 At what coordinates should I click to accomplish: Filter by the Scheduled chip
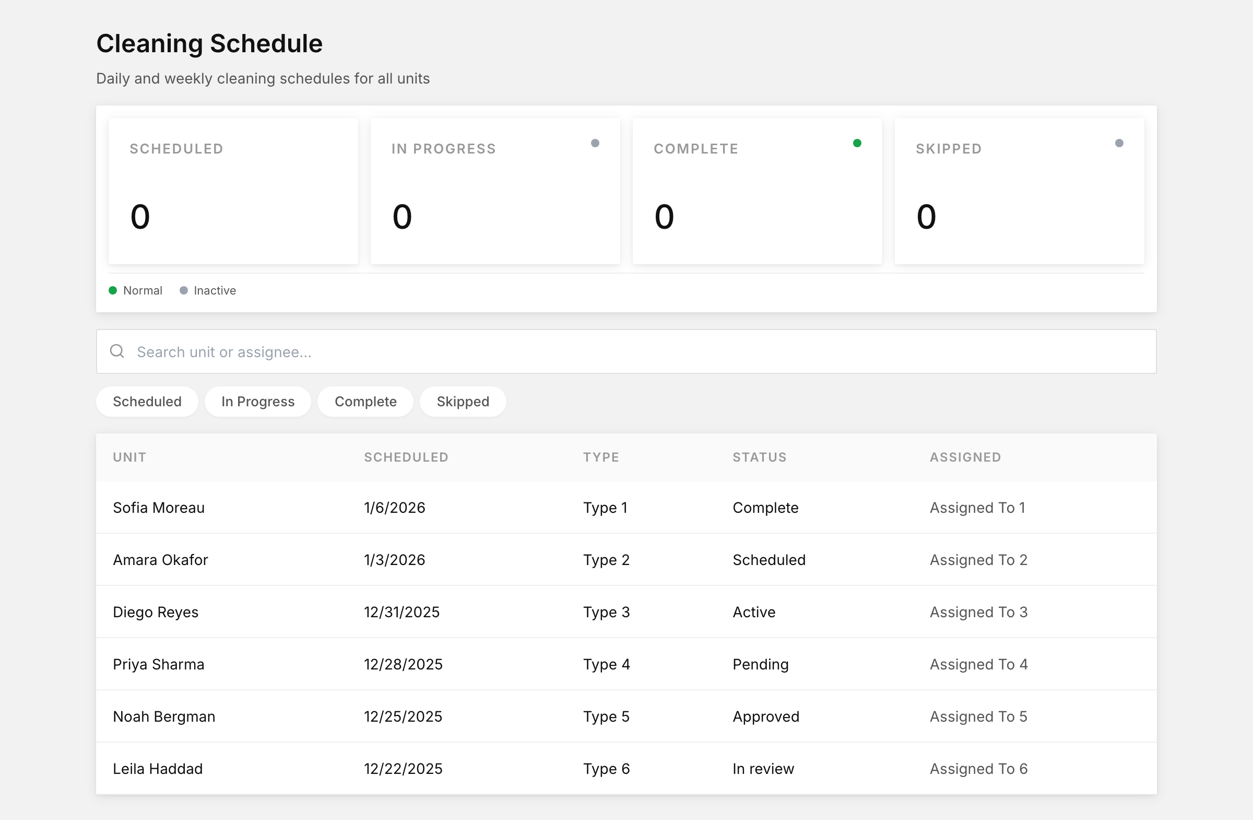point(147,403)
